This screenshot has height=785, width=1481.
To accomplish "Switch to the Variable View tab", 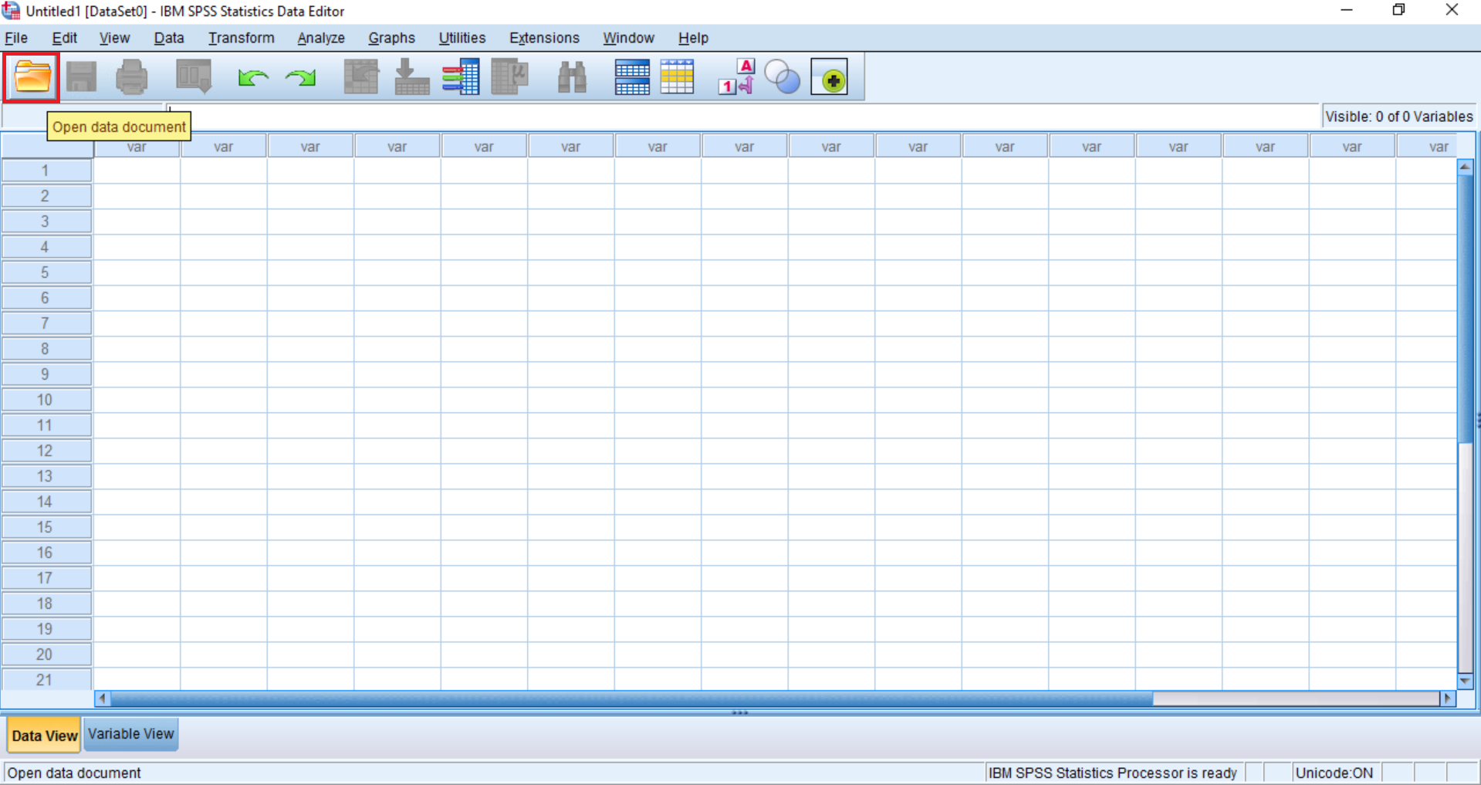I will (131, 734).
